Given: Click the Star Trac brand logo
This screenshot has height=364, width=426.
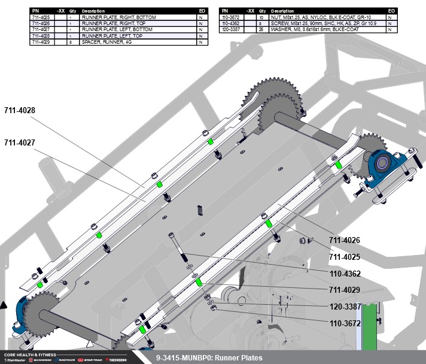Looking at the screenshot, I should [90, 360].
